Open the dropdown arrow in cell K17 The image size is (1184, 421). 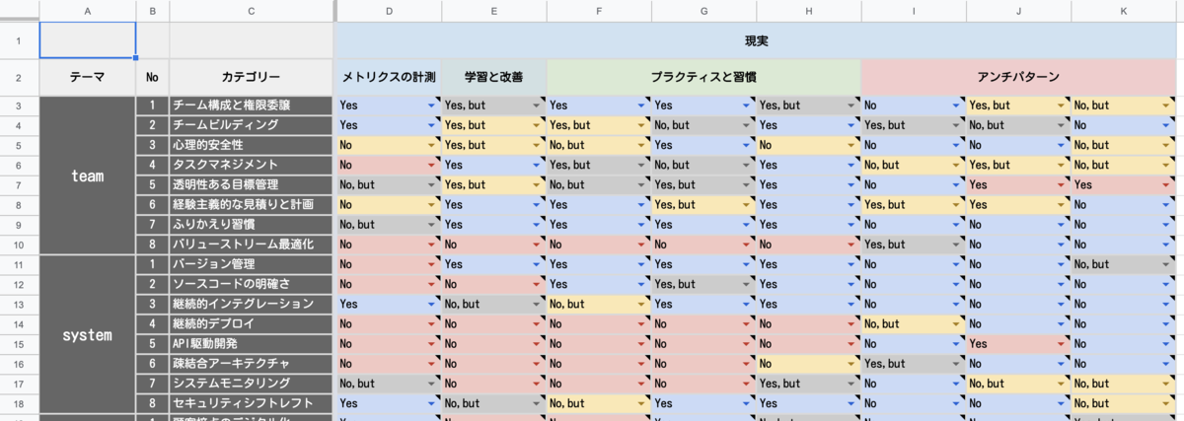pyautogui.click(x=1166, y=383)
